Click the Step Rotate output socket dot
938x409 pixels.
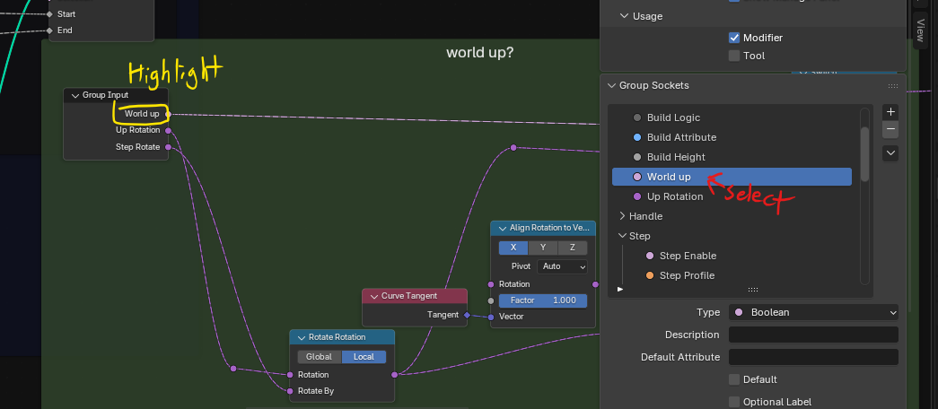click(x=168, y=147)
